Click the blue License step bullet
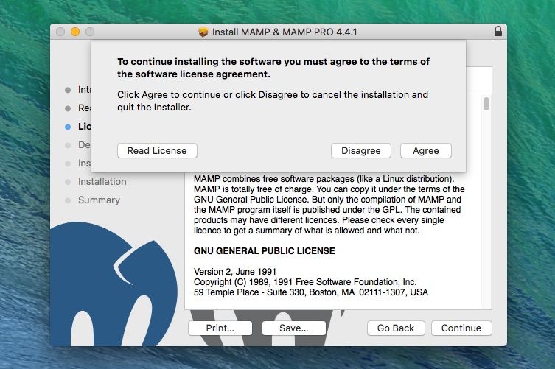The image size is (555, 369). (x=68, y=127)
